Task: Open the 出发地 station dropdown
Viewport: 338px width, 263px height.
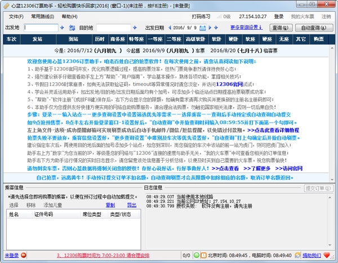Action: click(62, 28)
